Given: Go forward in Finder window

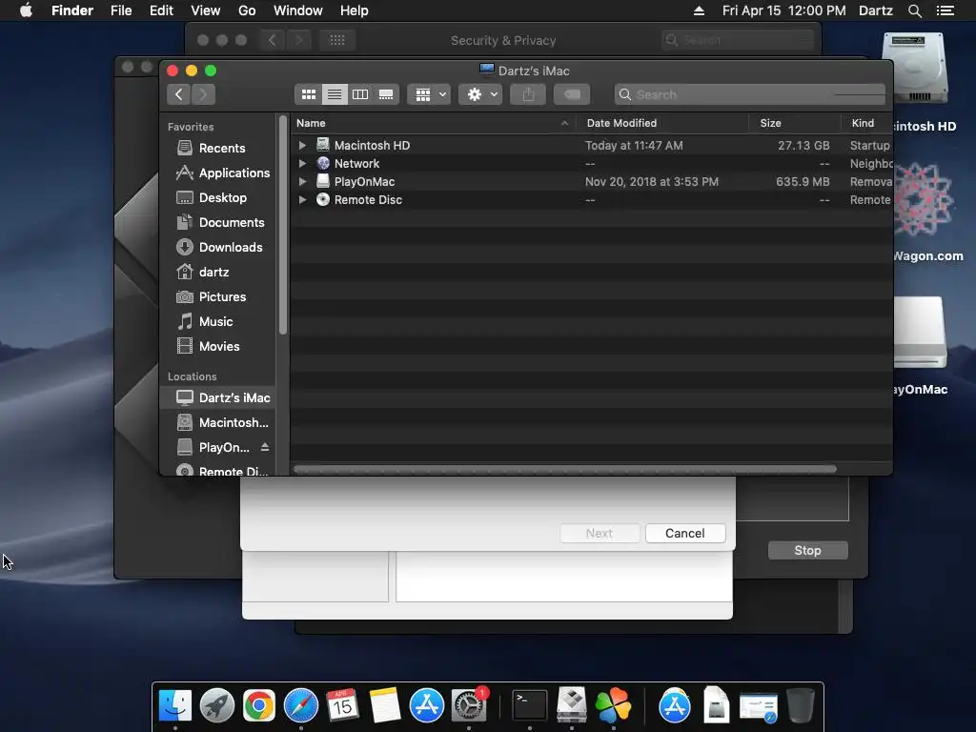Looking at the screenshot, I should point(204,94).
